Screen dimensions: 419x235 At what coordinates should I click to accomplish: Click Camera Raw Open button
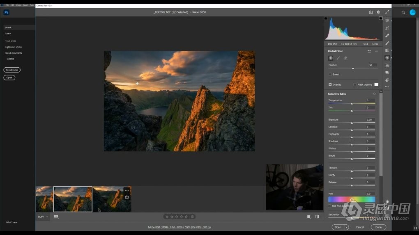tap(338, 227)
